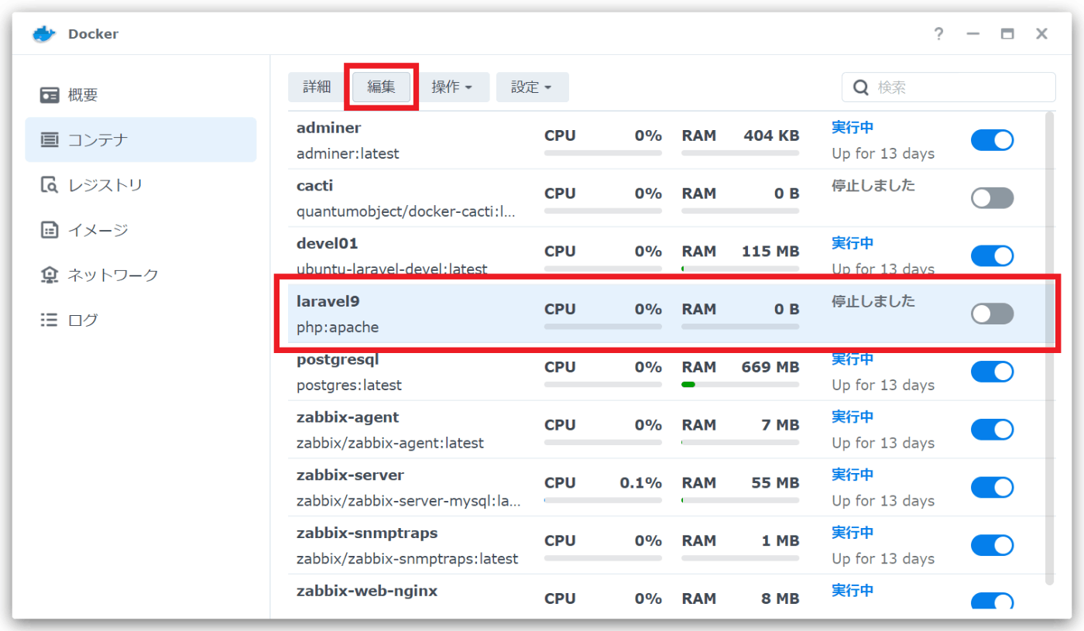The image size is (1084, 631).
Task: Click the zabbix/zabbix-agent:latest image label
Action: (x=390, y=443)
